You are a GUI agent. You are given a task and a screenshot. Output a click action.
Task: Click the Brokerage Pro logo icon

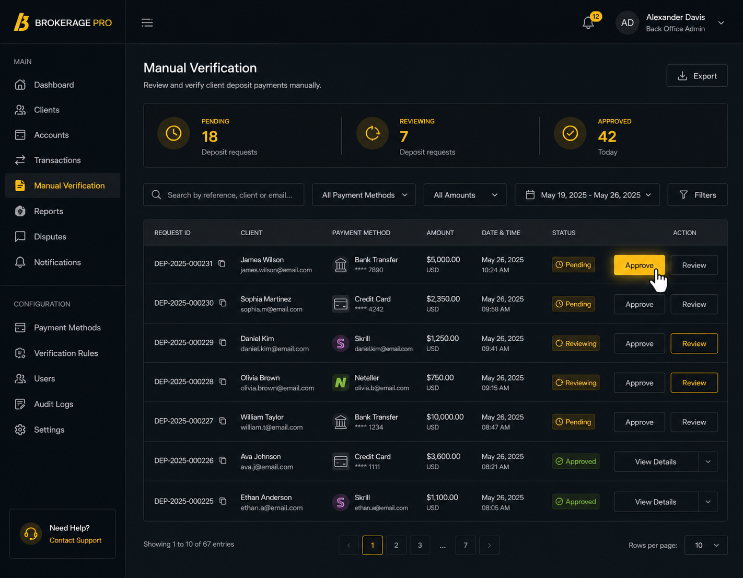(x=21, y=22)
